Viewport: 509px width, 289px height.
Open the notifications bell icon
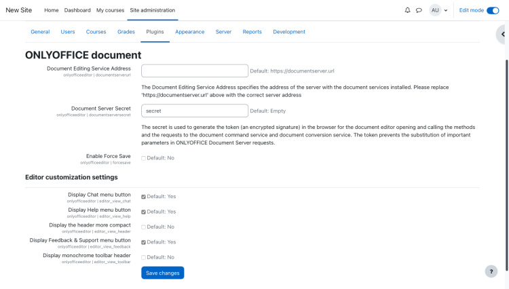(x=407, y=10)
